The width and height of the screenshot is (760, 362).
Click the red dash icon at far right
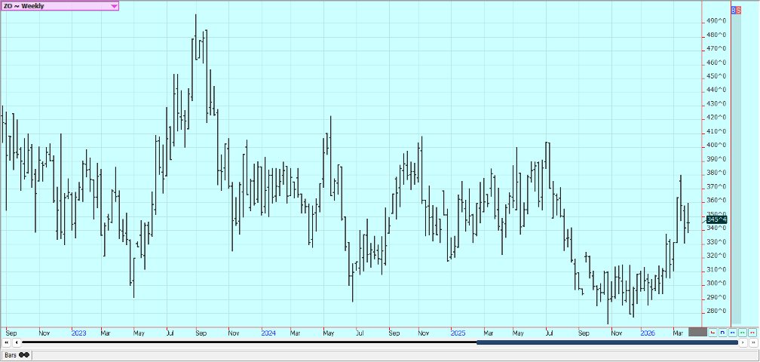coord(752,332)
